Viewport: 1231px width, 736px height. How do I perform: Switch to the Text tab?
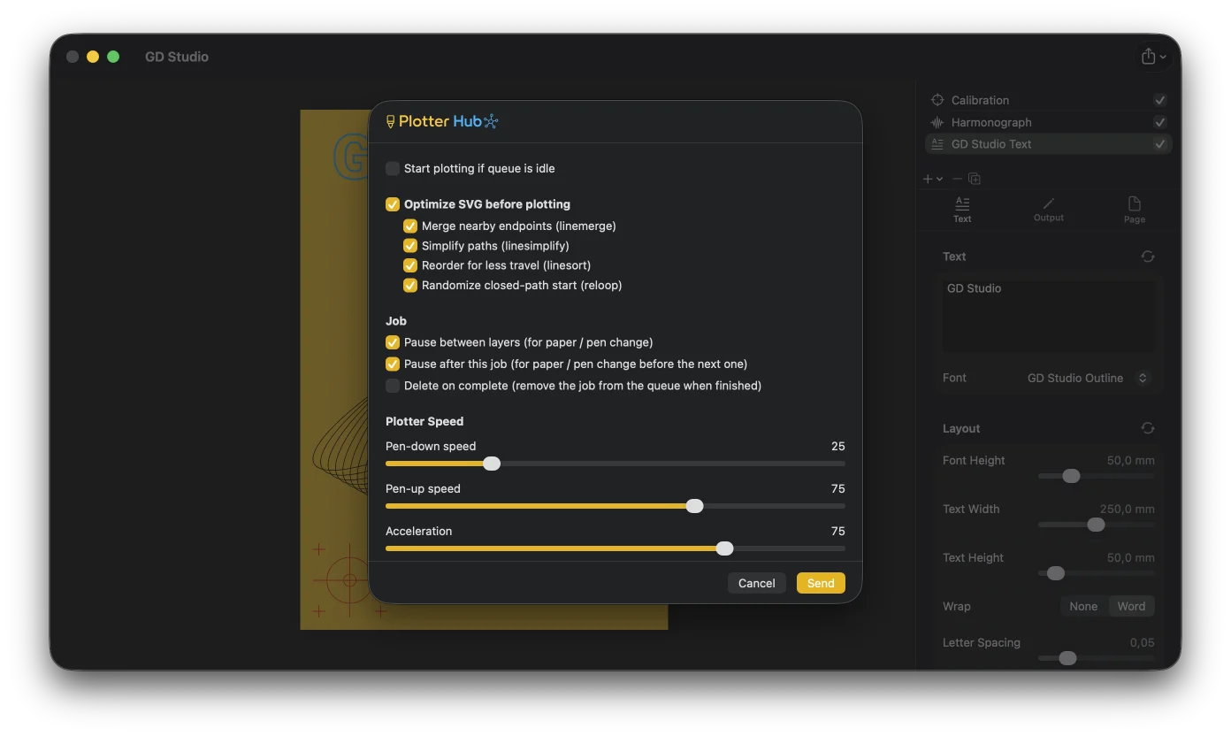click(962, 210)
